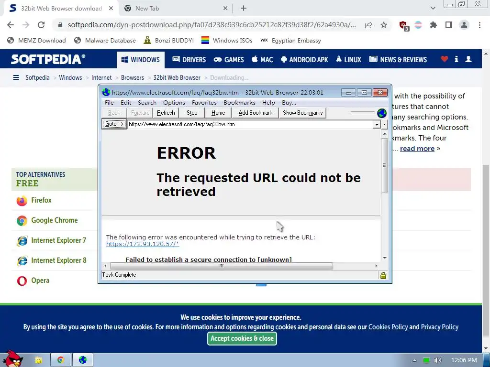The image size is (490, 367).
Task: Open the MEMZ Download bookmark
Action: click(36, 40)
